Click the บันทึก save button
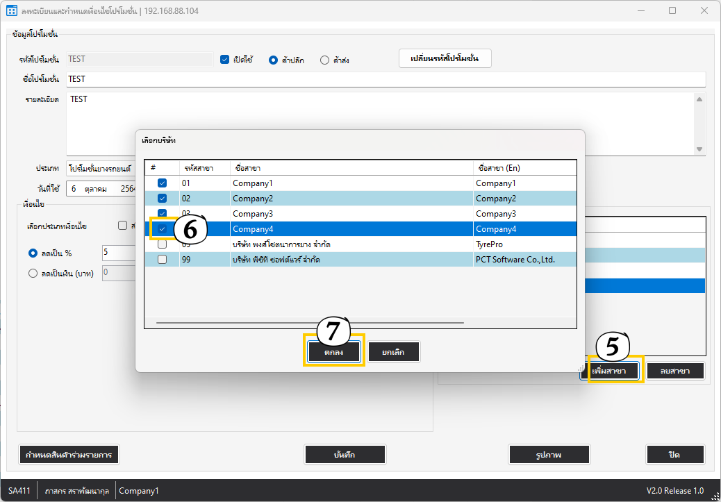Image resolution: width=721 pixels, height=502 pixels. tap(345, 455)
